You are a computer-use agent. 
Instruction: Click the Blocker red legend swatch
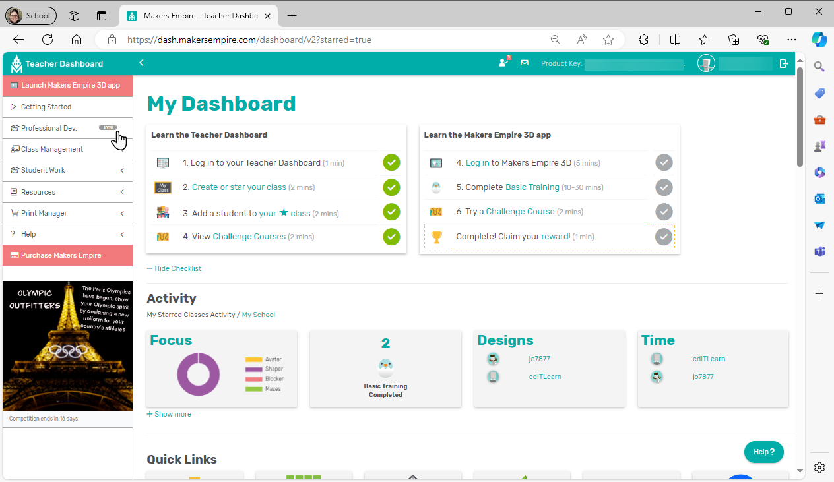tap(254, 379)
